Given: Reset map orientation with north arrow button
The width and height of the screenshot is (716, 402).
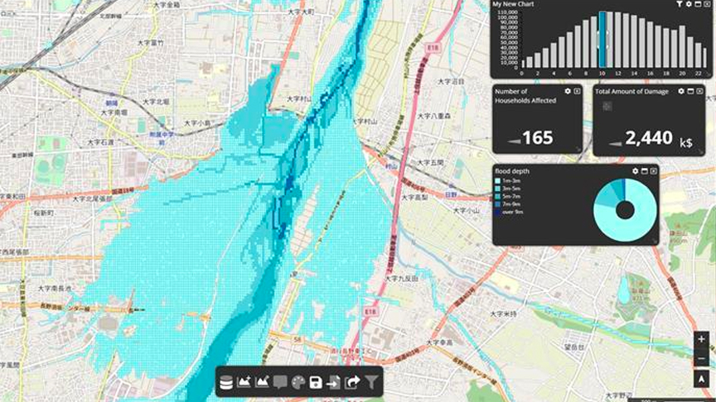Looking at the screenshot, I should [701, 379].
